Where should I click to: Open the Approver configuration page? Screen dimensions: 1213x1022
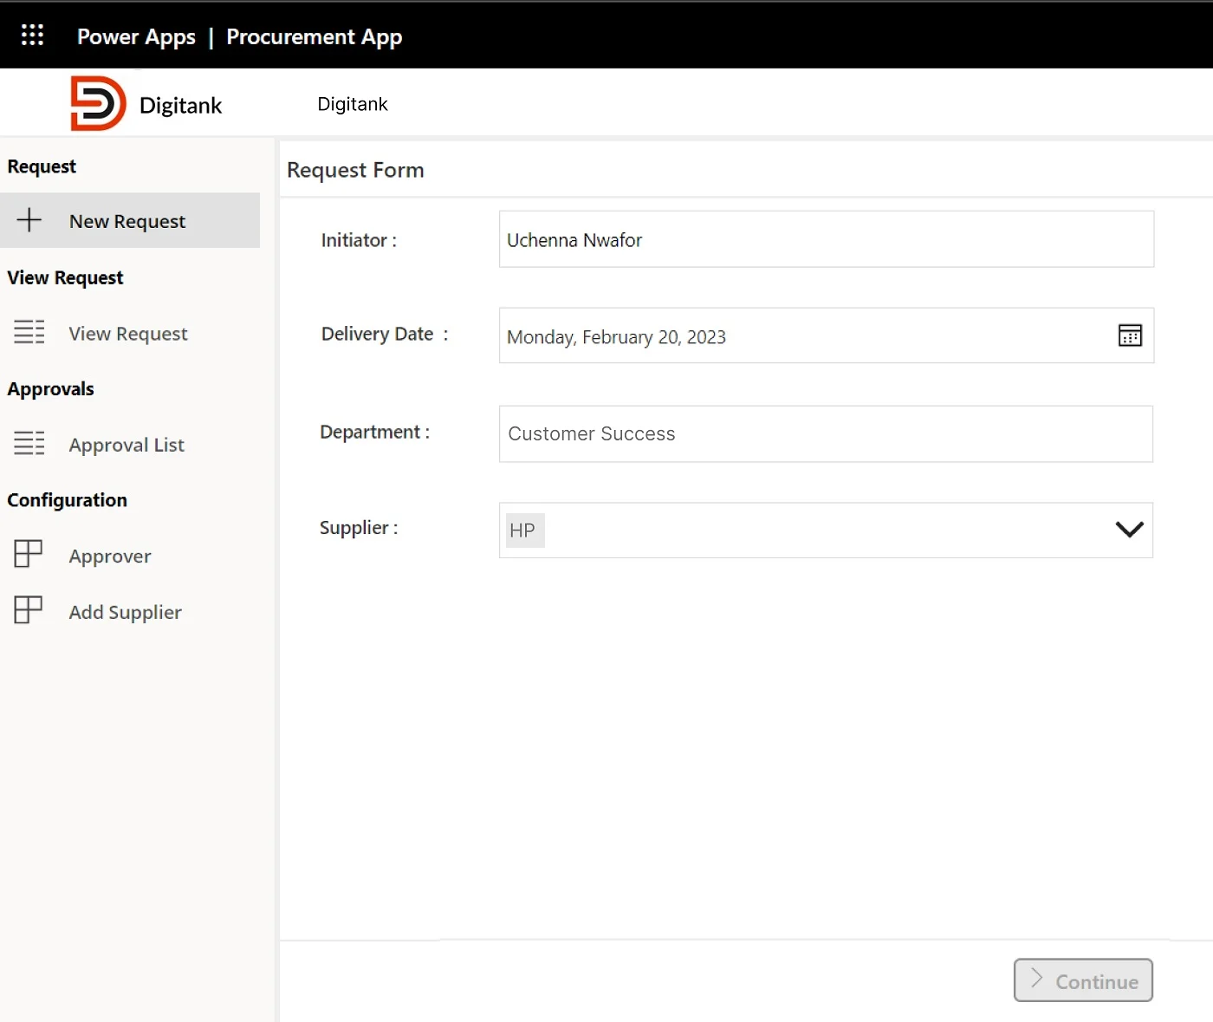[x=110, y=557]
